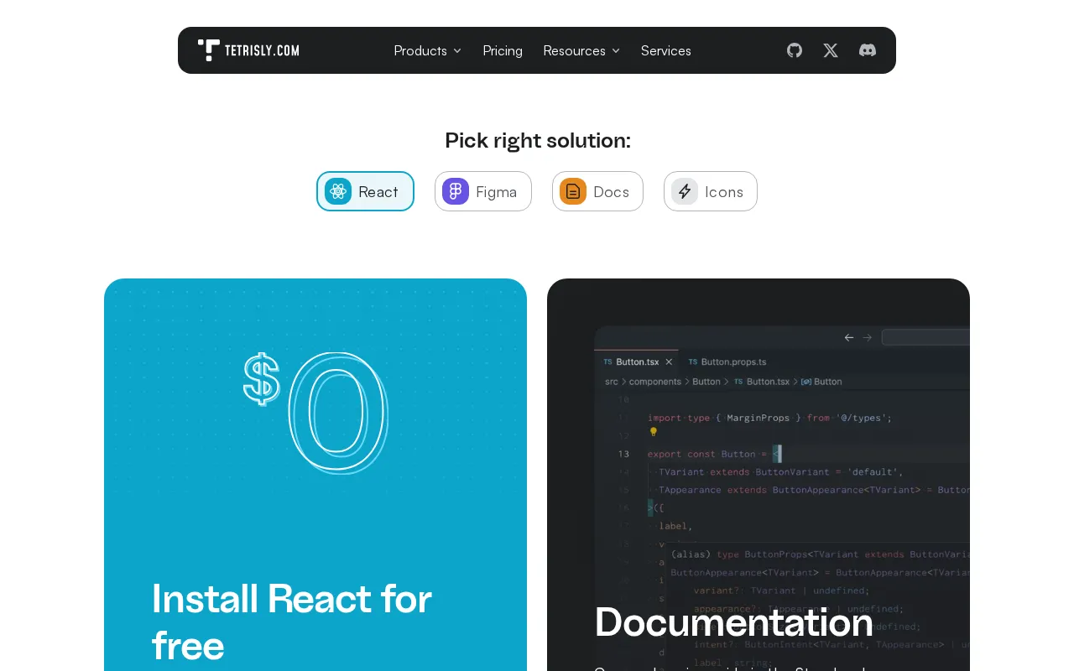Go to the Pricing page

(x=503, y=50)
